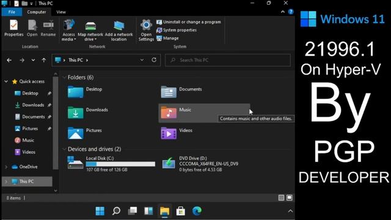The width and height of the screenshot is (391, 220).
Task: Open the Access media dropdown
Action: (68, 30)
